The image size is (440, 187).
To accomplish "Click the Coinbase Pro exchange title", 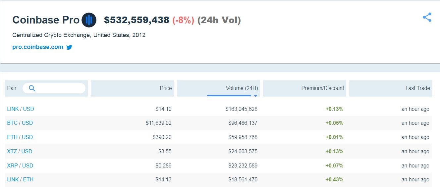I will 46,20.
